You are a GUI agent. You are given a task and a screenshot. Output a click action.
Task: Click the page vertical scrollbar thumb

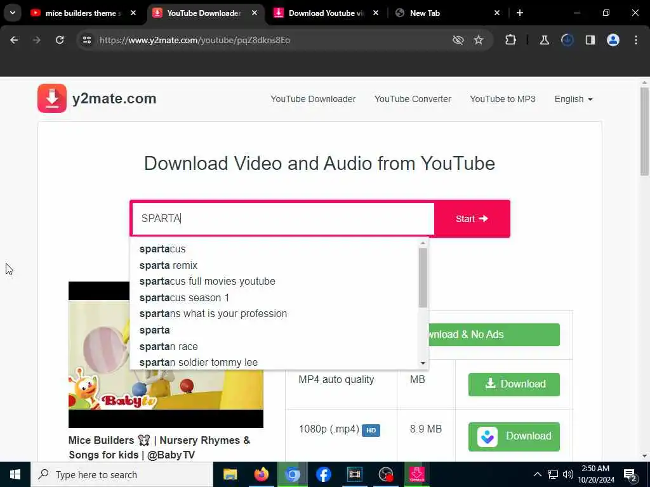point(644,131)
